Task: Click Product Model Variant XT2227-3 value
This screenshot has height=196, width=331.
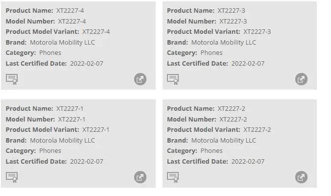Action: click(x=257, y=32)
